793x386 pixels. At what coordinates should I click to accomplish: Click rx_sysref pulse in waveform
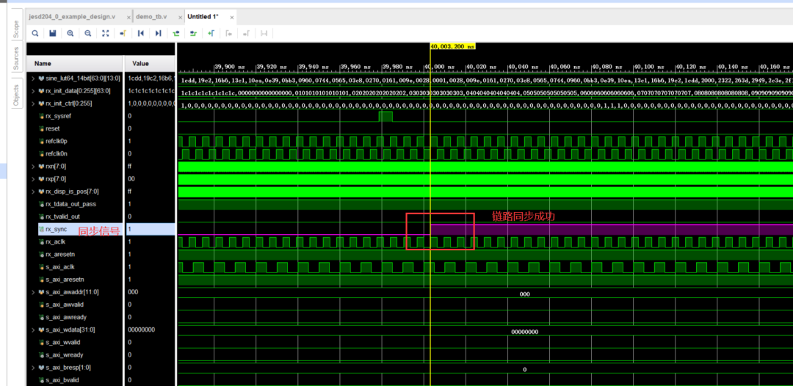tap(385, 116)
